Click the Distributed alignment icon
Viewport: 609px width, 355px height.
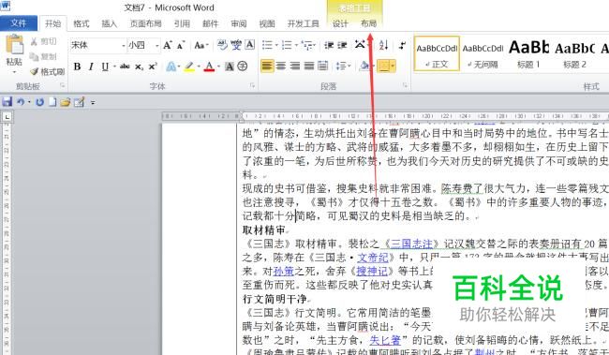(322, 66)
